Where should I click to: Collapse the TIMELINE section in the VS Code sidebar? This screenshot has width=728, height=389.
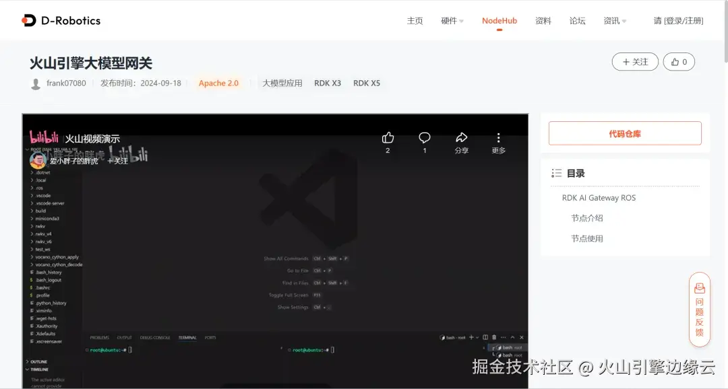pos(37,369)
